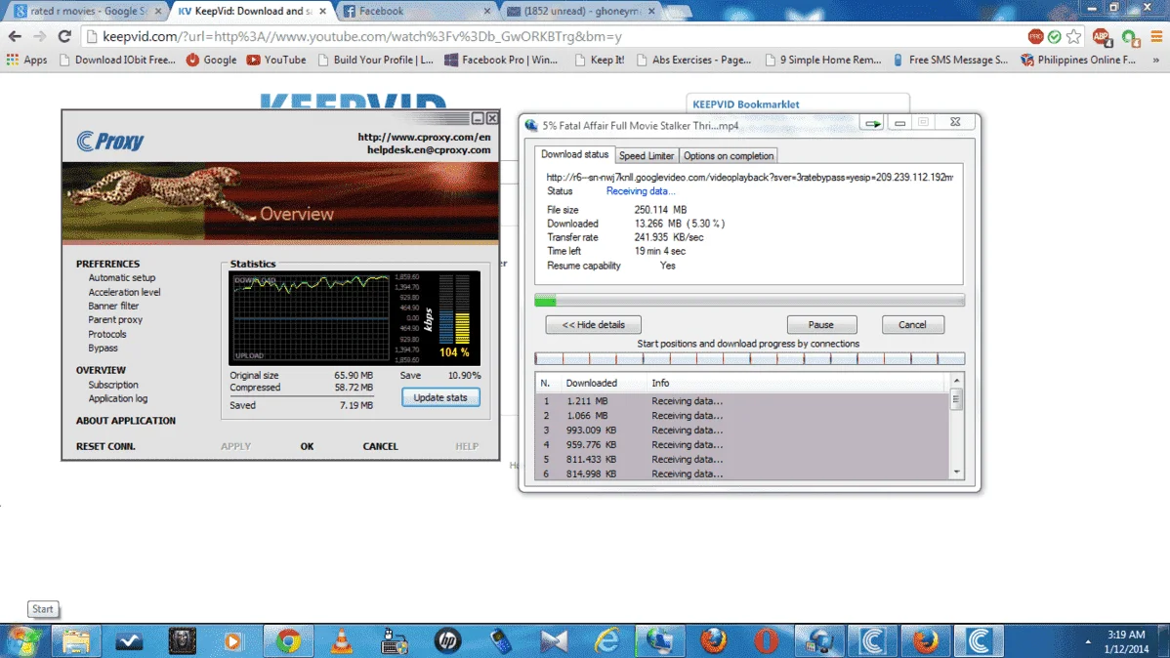Click CANCEL in CProxy window
The height and width of the screenshot is (658, 1170).
[x=380, y=446]
